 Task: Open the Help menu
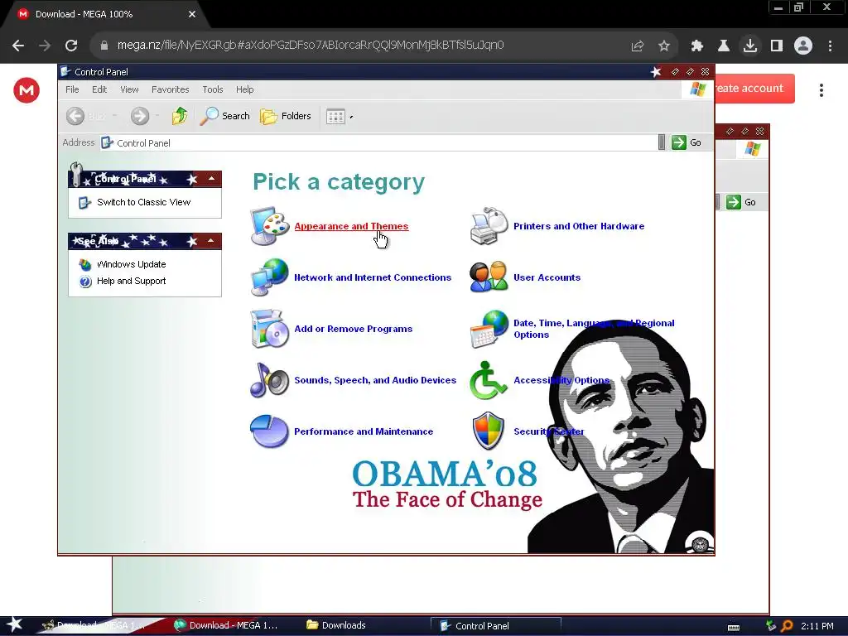(x=244, y=89)
